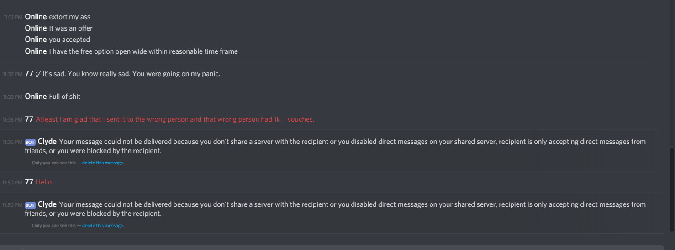The width and height of the screenshot is (675, 250).
Task: Focus the message input box at the bottom
Action: (x=338, y=248)
